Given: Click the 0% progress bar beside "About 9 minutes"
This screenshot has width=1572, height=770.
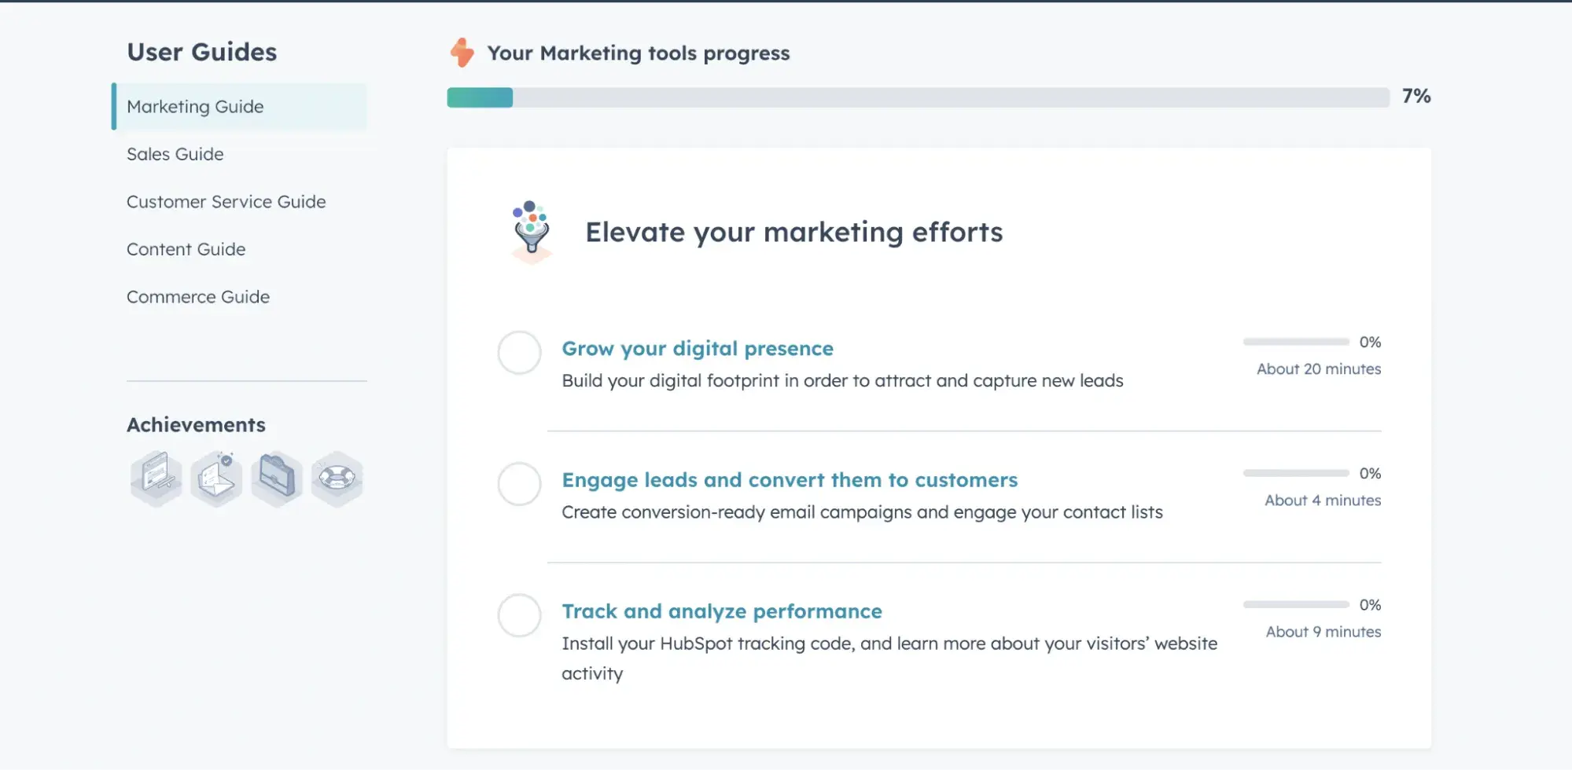Looking at the screenshot, I should click(x=1294, y=604).
